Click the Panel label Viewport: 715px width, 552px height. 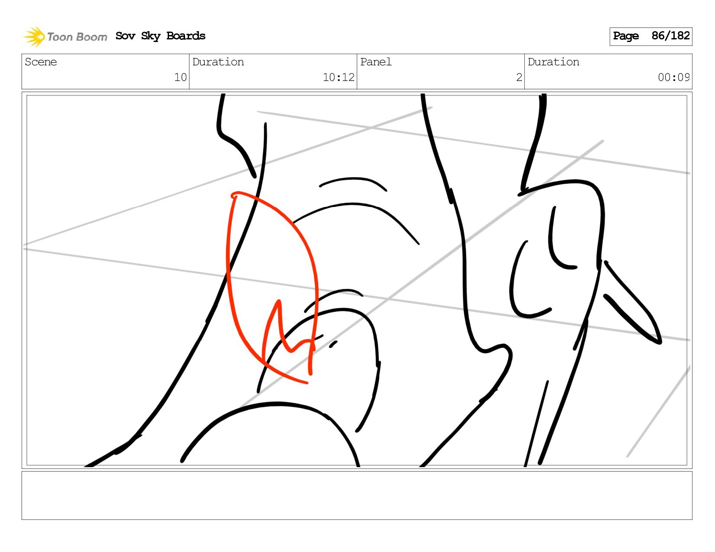click(376, 62)
